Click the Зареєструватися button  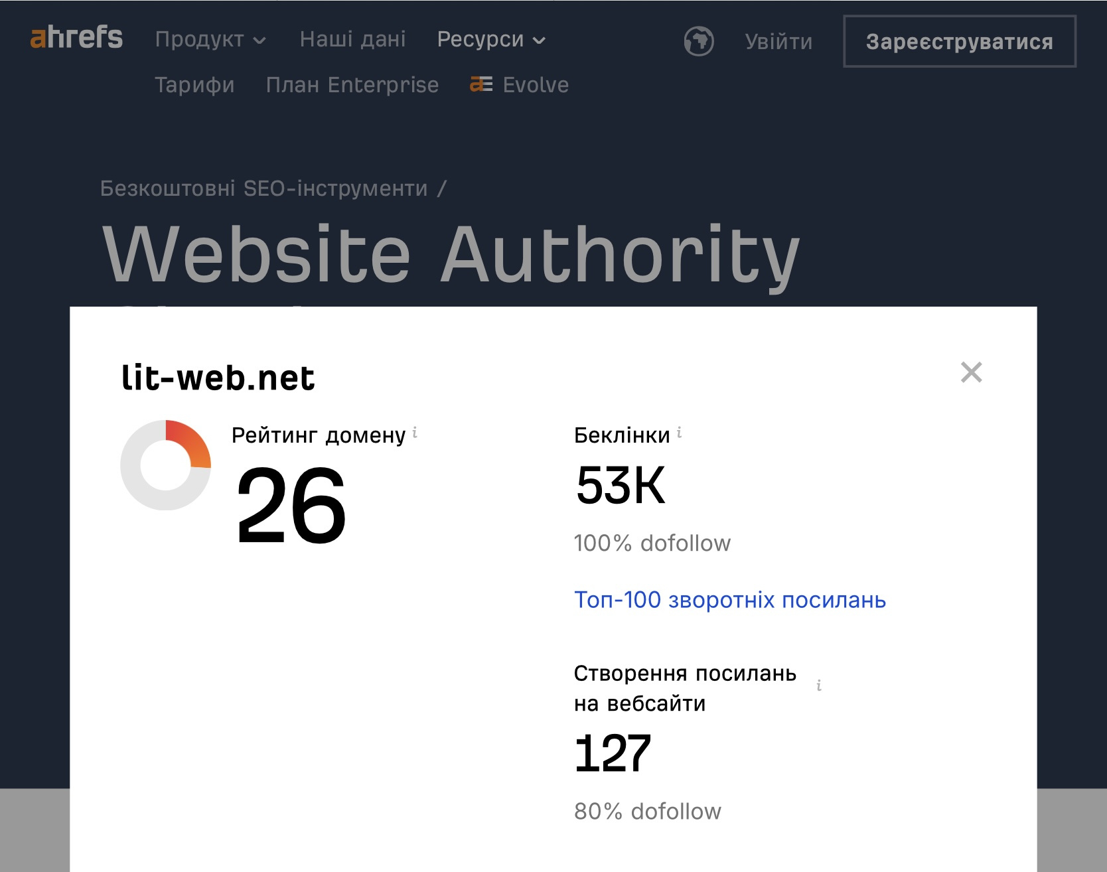(960, 41)
